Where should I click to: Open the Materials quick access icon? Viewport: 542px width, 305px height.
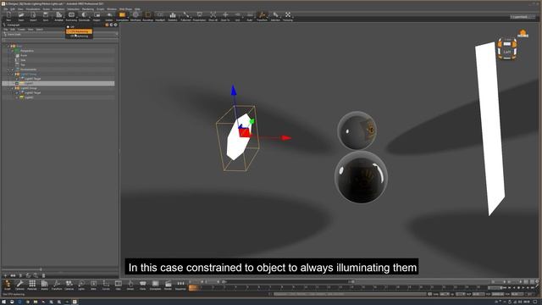(x=32, y=285)
